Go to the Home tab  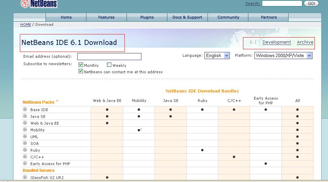pos(66,17)
